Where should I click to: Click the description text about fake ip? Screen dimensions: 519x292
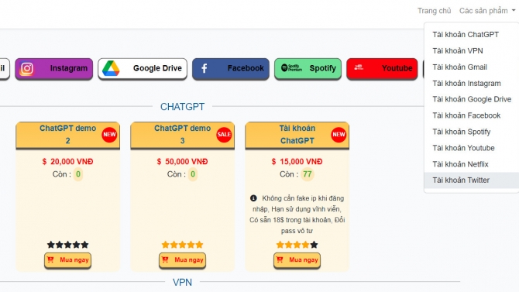297,215
